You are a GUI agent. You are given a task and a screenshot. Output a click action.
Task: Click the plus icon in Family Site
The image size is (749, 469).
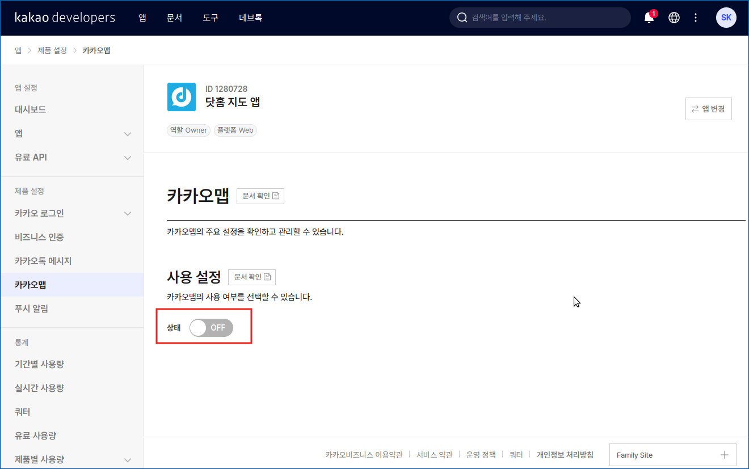pyautogui.click(x=724, y=455)
